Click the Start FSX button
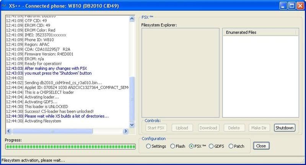The image size is (306, 165). point(156,128)
